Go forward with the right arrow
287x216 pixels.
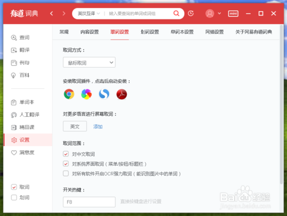pyautogui.click(x=64, y=13)
